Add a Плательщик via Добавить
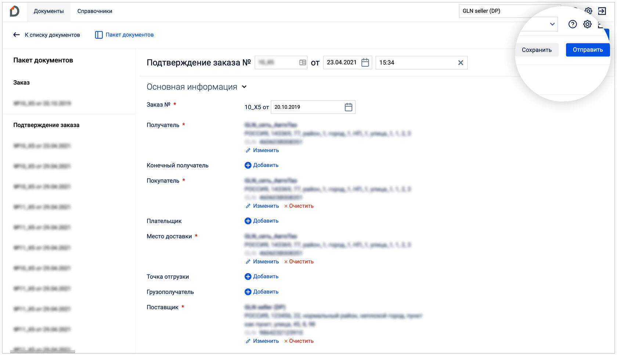 pyautogui.click(x=266, y=221)
